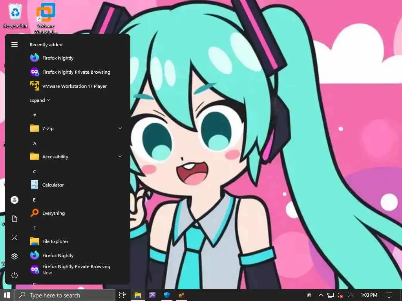Expand the Start menu hamburger navigation

click(15, 45)
